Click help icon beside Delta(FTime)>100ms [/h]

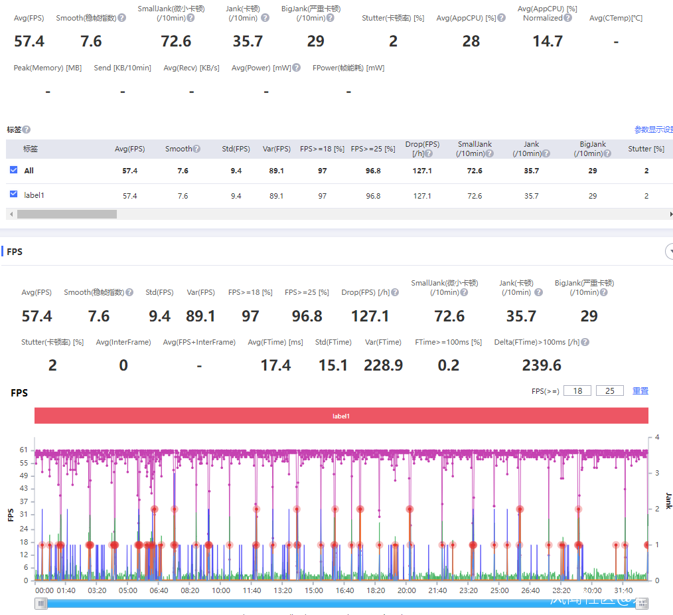585,343
